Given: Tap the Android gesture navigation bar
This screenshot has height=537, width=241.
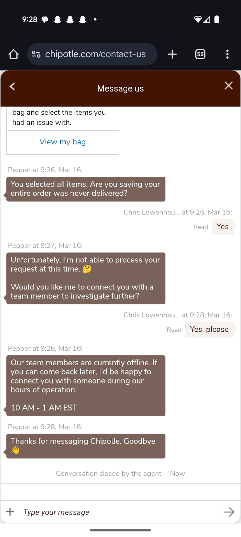Looking at the screenshot, I should [120, 530].
